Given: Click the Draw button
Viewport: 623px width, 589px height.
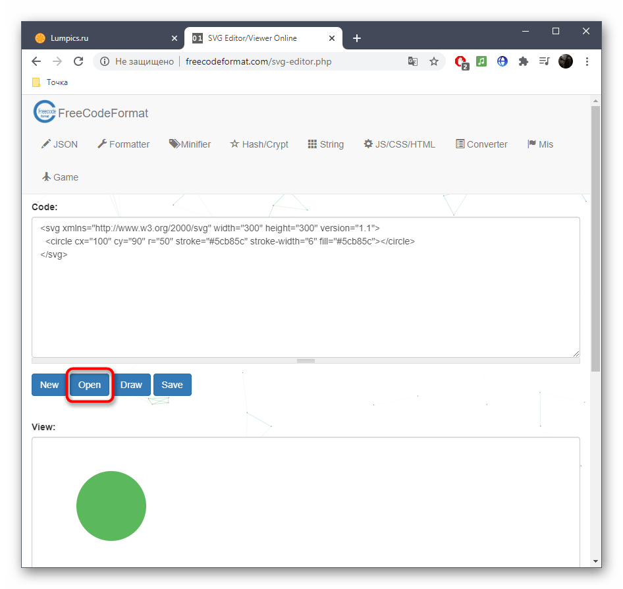Looking at the screenshot, I should (131, 385).
